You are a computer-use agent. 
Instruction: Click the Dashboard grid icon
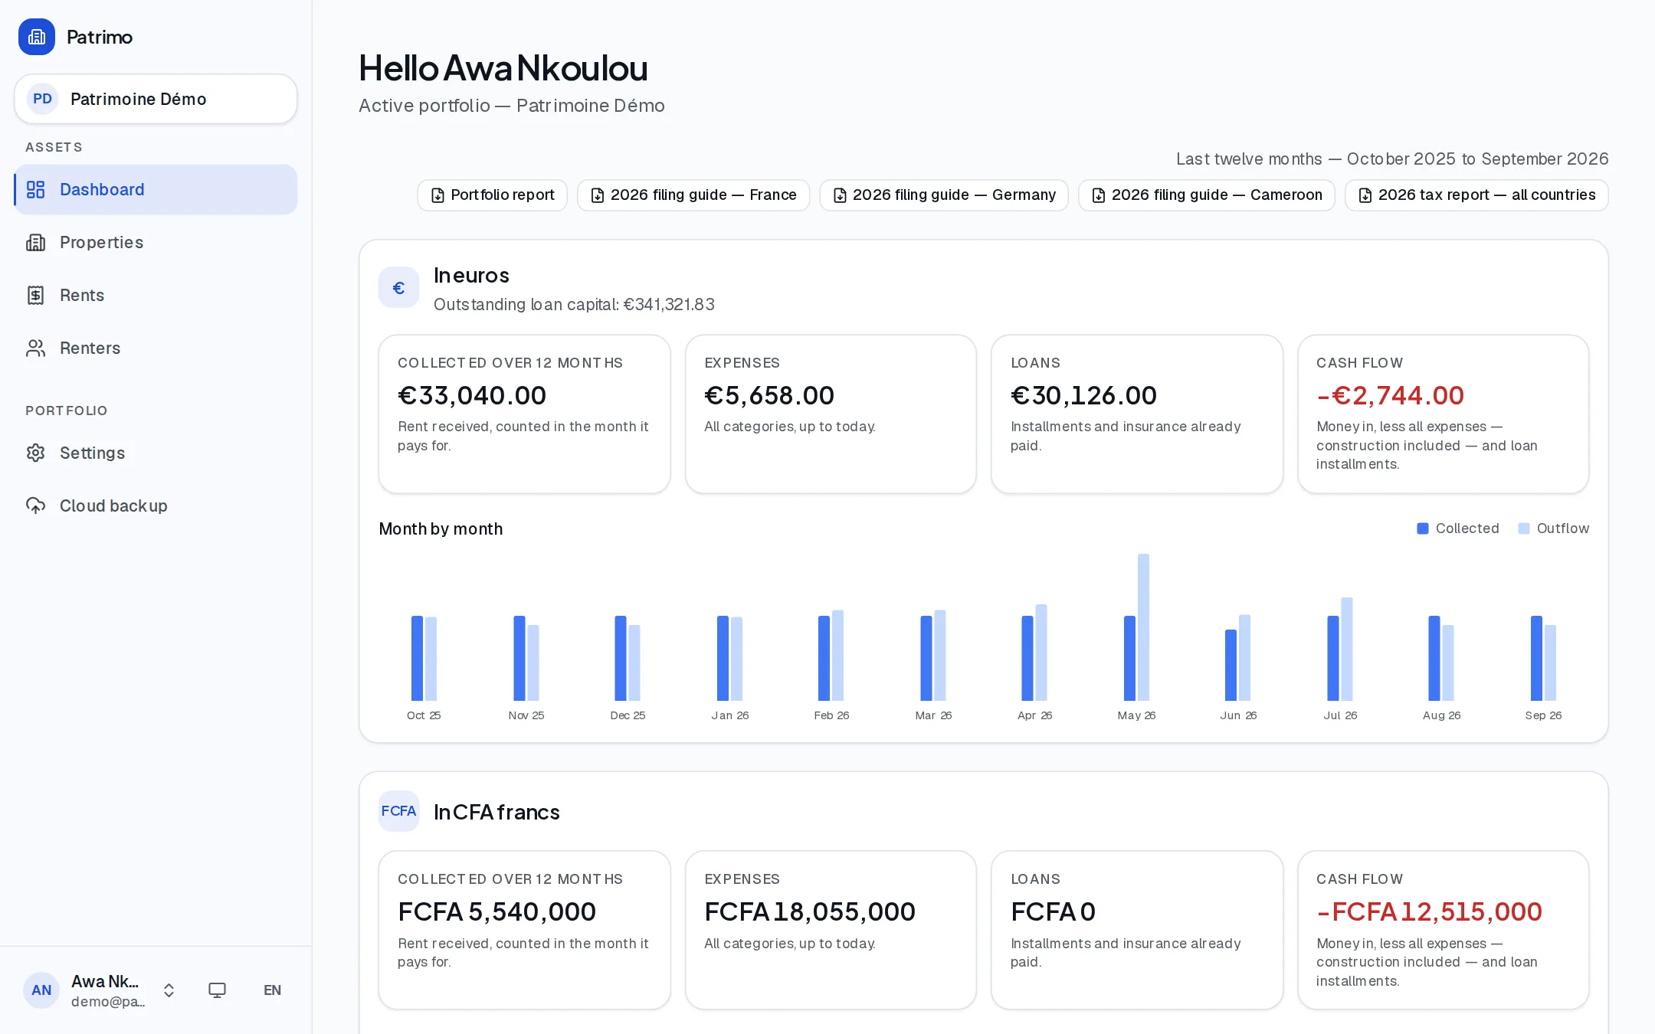point(35,189)
